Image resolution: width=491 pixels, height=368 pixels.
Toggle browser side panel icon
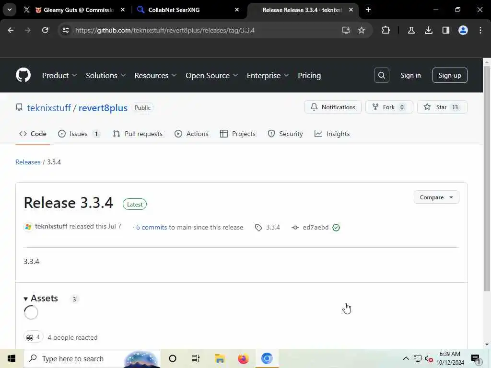(445, 30)
